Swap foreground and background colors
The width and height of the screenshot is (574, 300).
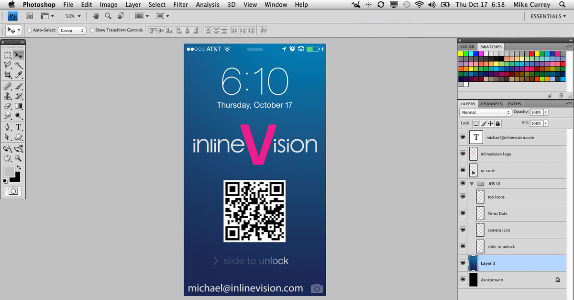tap(19, 167)
